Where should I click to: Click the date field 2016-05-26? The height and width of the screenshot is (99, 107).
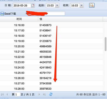(x=22, y=5)
